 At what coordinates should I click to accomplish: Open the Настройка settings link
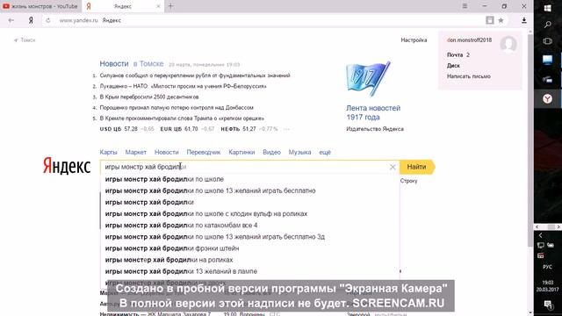414,40
